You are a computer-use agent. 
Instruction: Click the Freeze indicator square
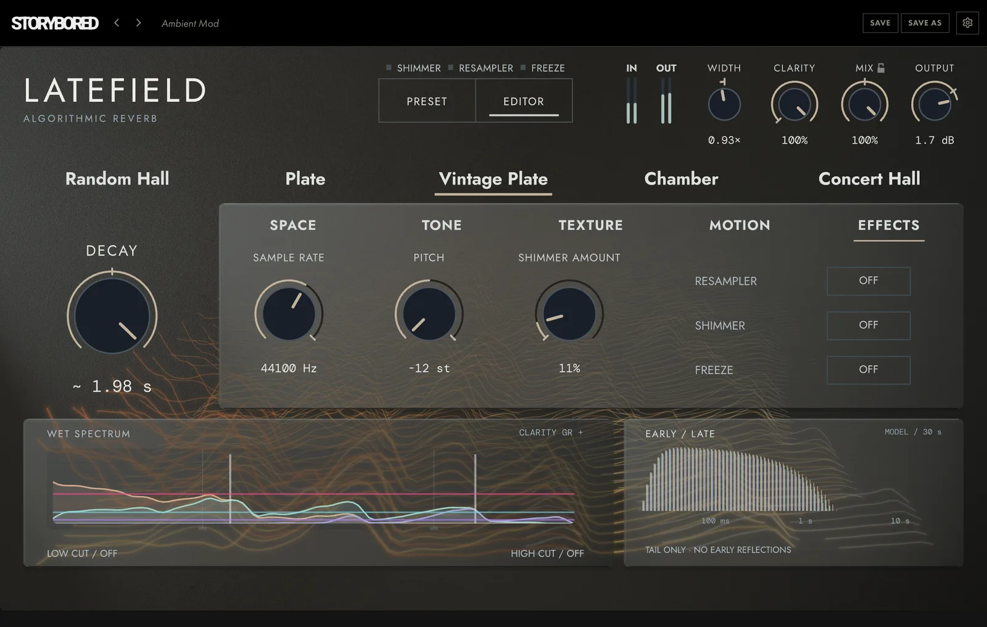pos(523,67)
